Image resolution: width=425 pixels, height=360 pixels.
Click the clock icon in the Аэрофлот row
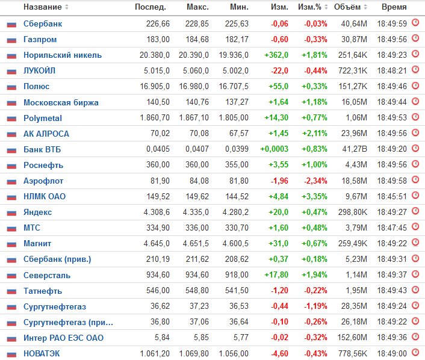tap(415, 179)
